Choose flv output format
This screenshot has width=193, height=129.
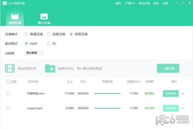click(49, 43)
